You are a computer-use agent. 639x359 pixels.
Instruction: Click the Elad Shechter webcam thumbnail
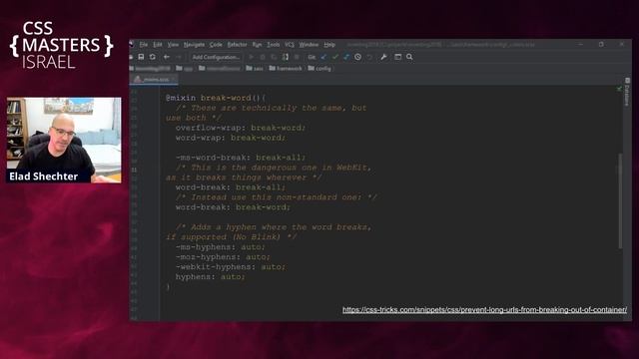[x=64, y=140]
